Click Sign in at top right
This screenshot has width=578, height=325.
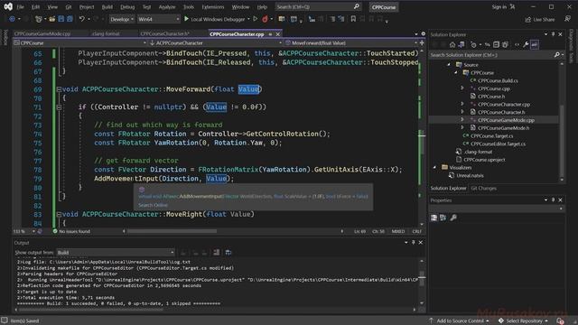tap(499, 6)
